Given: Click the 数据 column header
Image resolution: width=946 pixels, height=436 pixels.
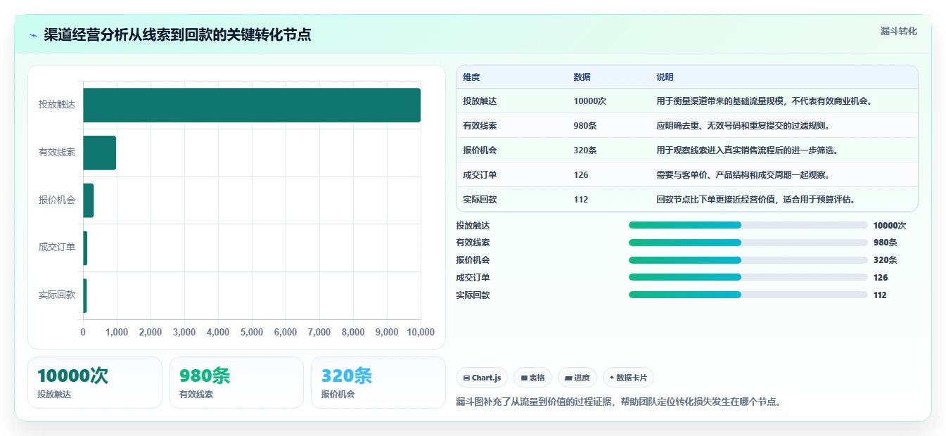Looking at the screenshot, I should tap(582, 77).
